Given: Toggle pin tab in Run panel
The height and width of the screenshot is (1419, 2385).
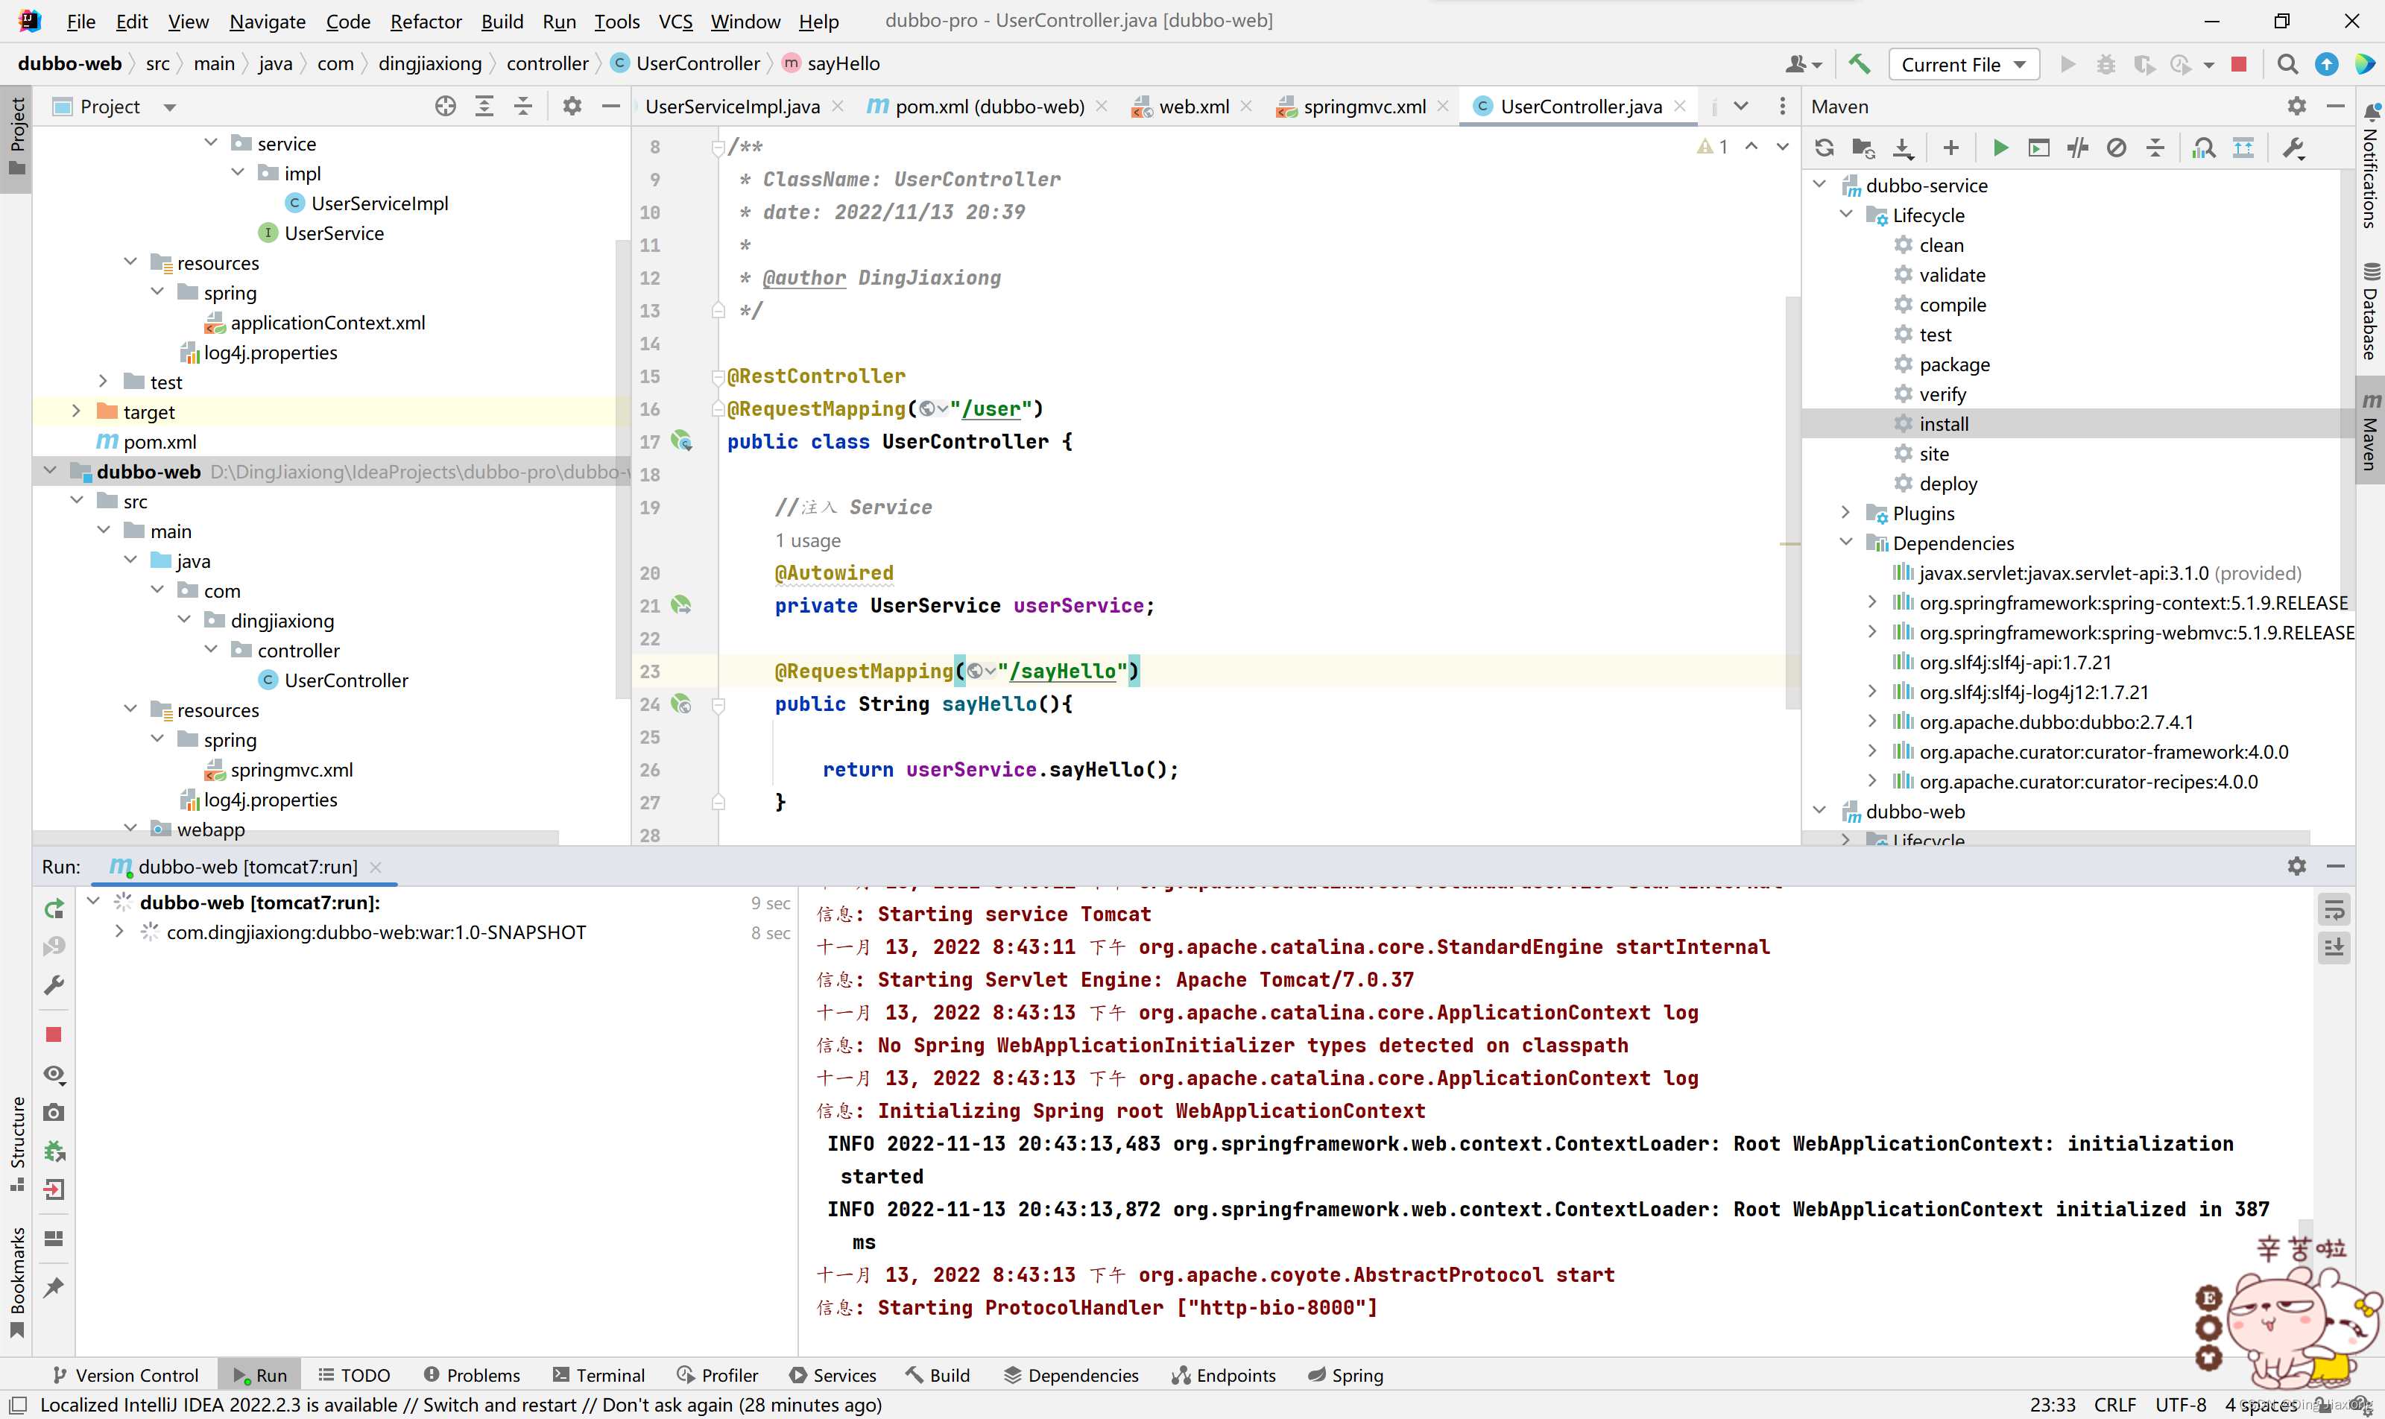Looking at the screenshot, I should click(x=54, y=1287).
